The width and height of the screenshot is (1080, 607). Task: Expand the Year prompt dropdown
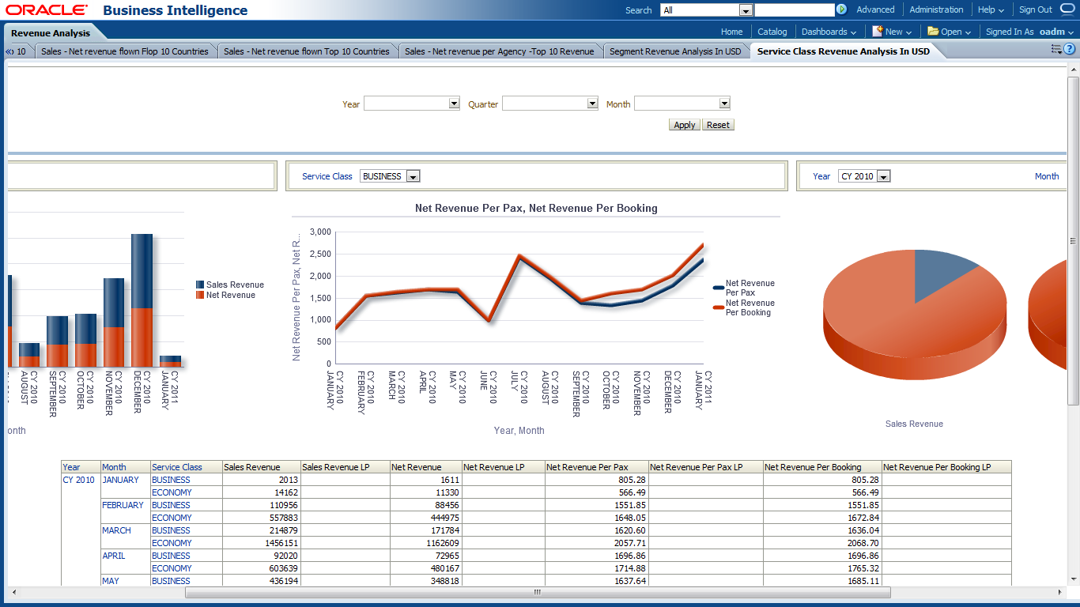(454, 104)
